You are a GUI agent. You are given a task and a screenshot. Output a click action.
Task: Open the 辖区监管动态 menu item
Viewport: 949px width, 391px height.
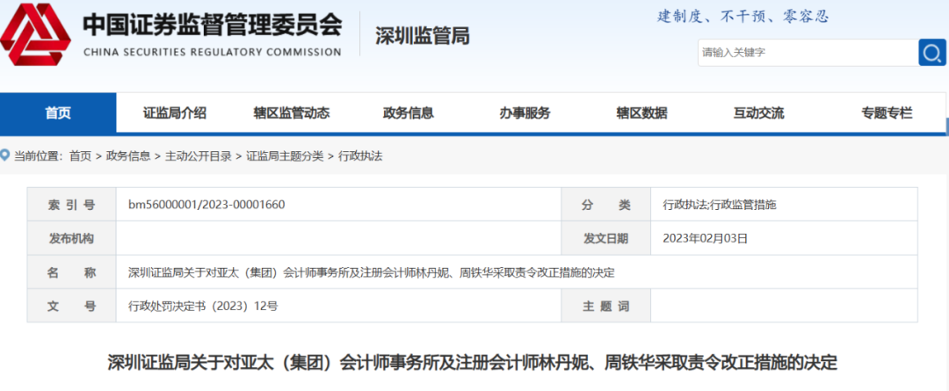(x=292, y=113)
